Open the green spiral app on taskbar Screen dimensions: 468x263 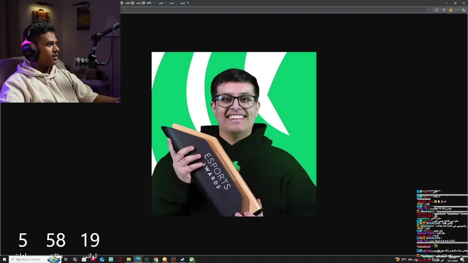(111, 259)
